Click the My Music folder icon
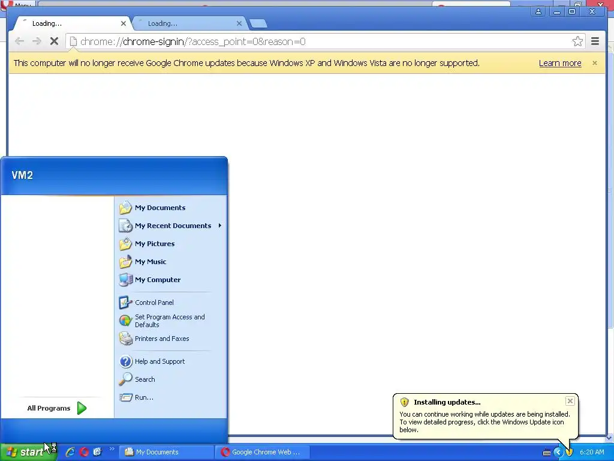 125,262
